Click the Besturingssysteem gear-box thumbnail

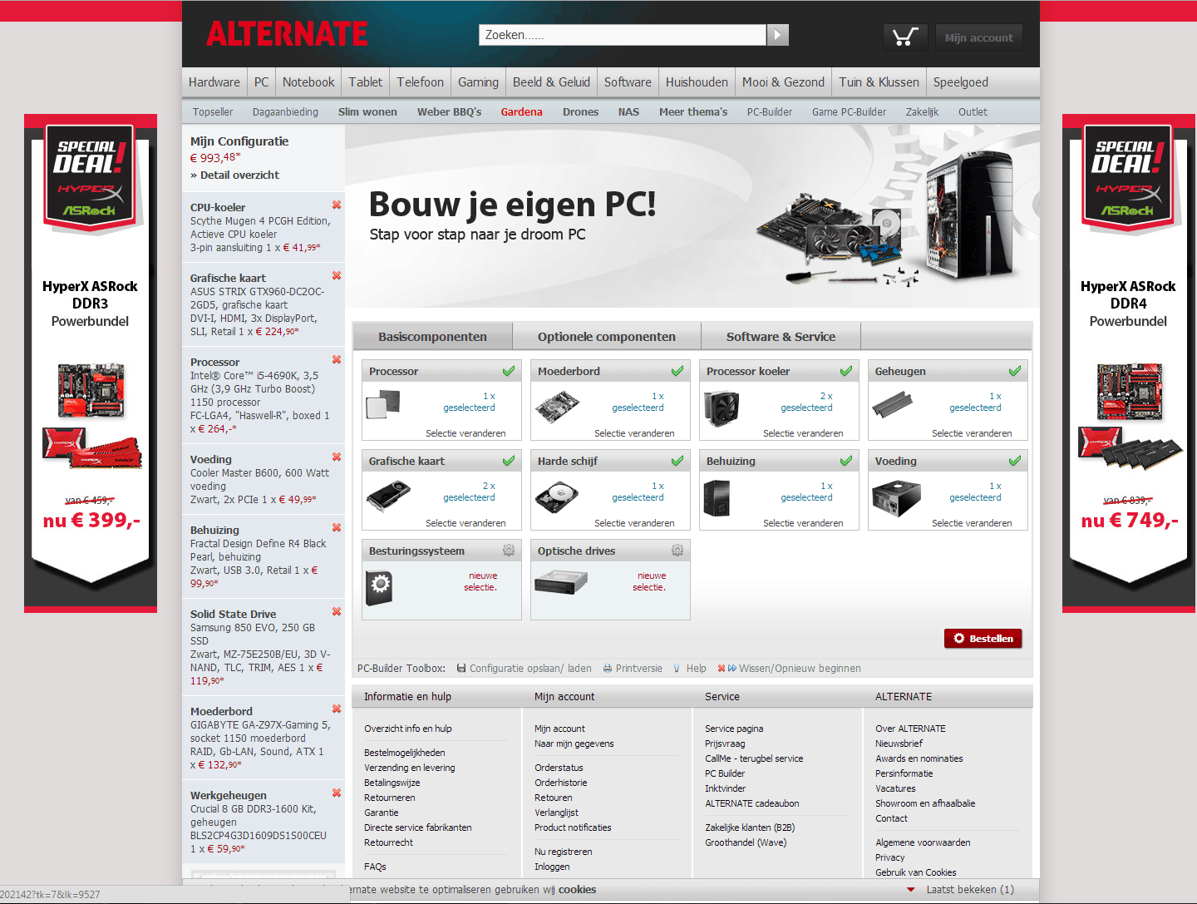[x=379, y=587]
